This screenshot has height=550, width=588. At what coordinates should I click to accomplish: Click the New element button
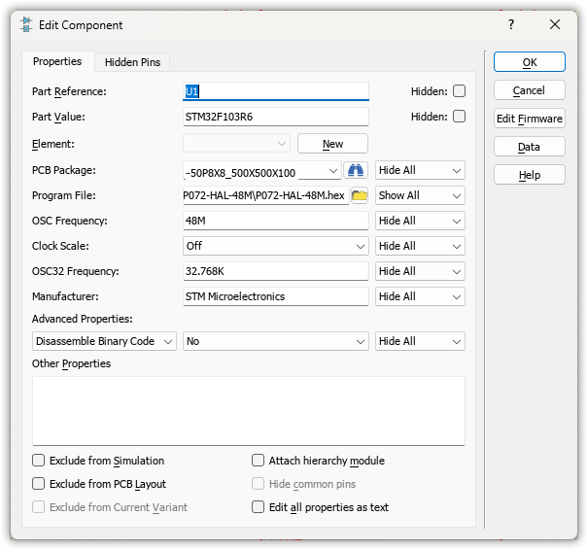tap(332, 144)
